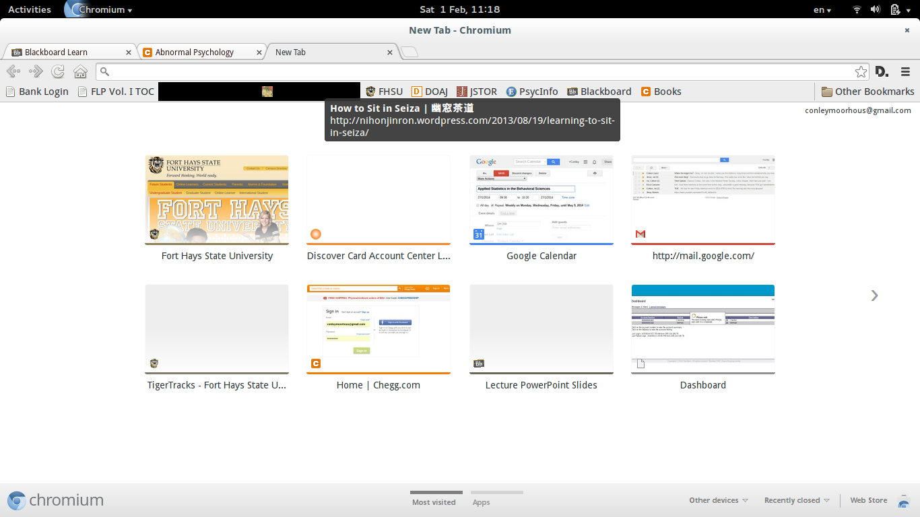Open the system volume indicator
The image size is (920, 517).
[x=876, y=9]
